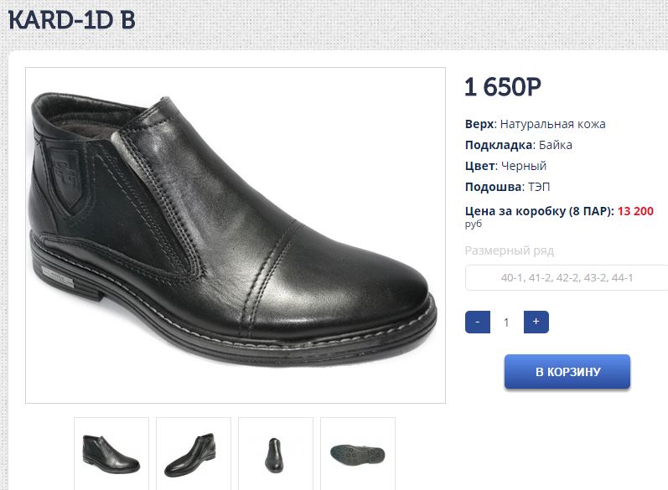Show the angled boot thumbnail photo
Image resolution: width=668 pixels, height=490 pixels.
click(x=194, y=453)
